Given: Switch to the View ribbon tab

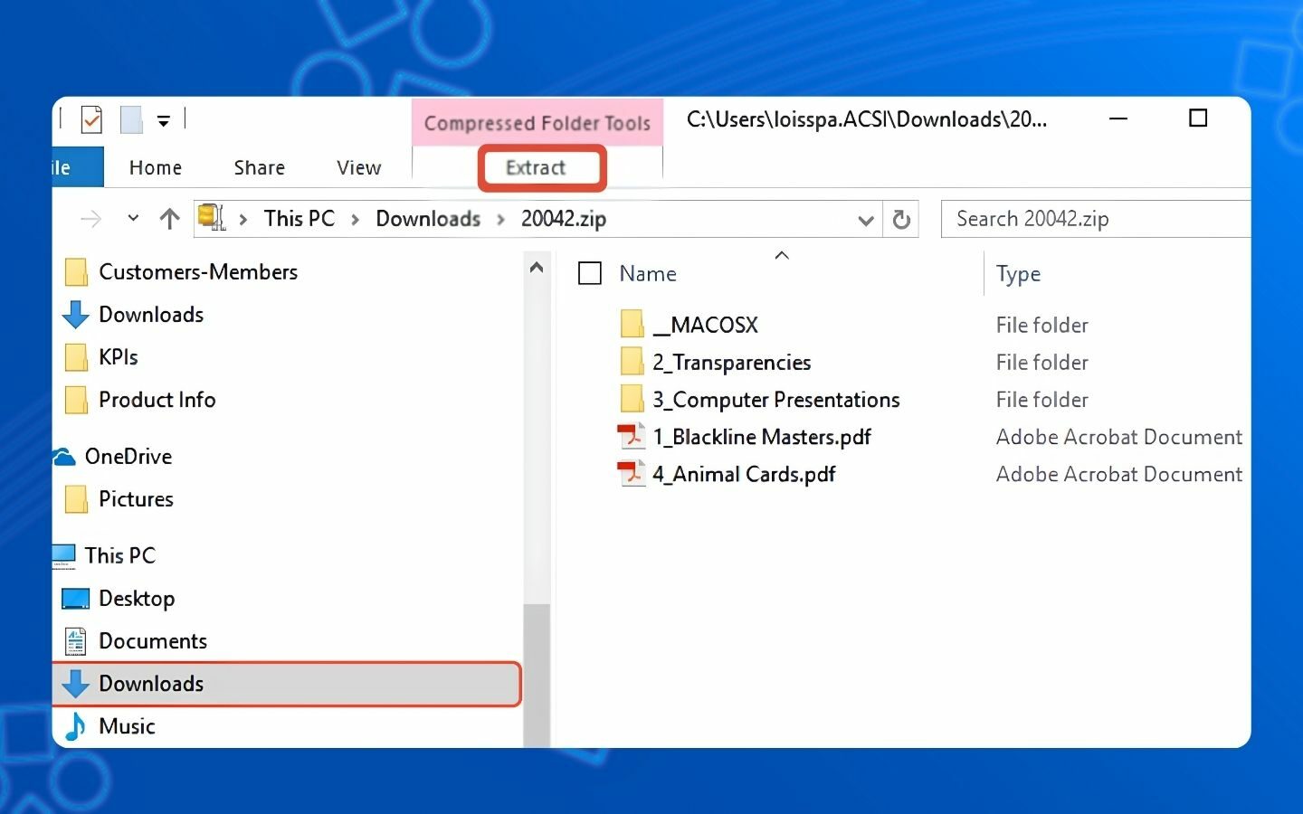Looking at the screenshot, I should tap(359, 167).
